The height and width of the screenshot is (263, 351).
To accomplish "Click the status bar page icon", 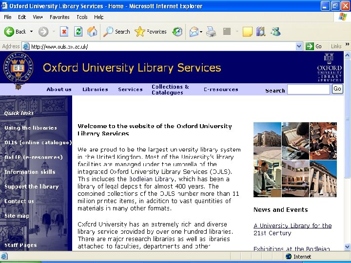I will pyautogui.click(x=4, y=256).
